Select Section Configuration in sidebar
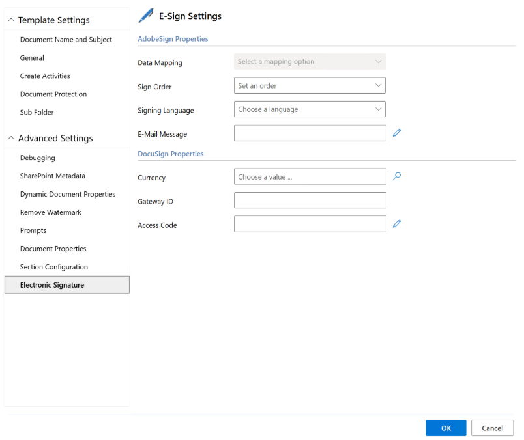The image size is (524, 440). 54,267
